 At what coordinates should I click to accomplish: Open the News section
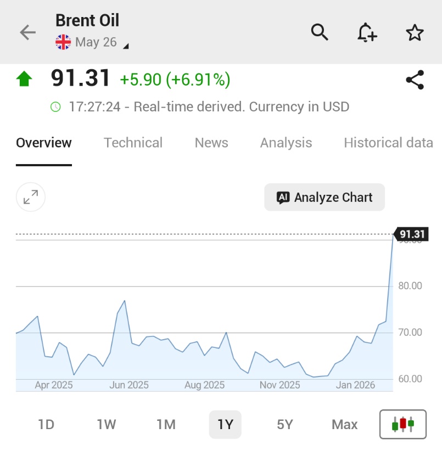[x=211, y=143]
